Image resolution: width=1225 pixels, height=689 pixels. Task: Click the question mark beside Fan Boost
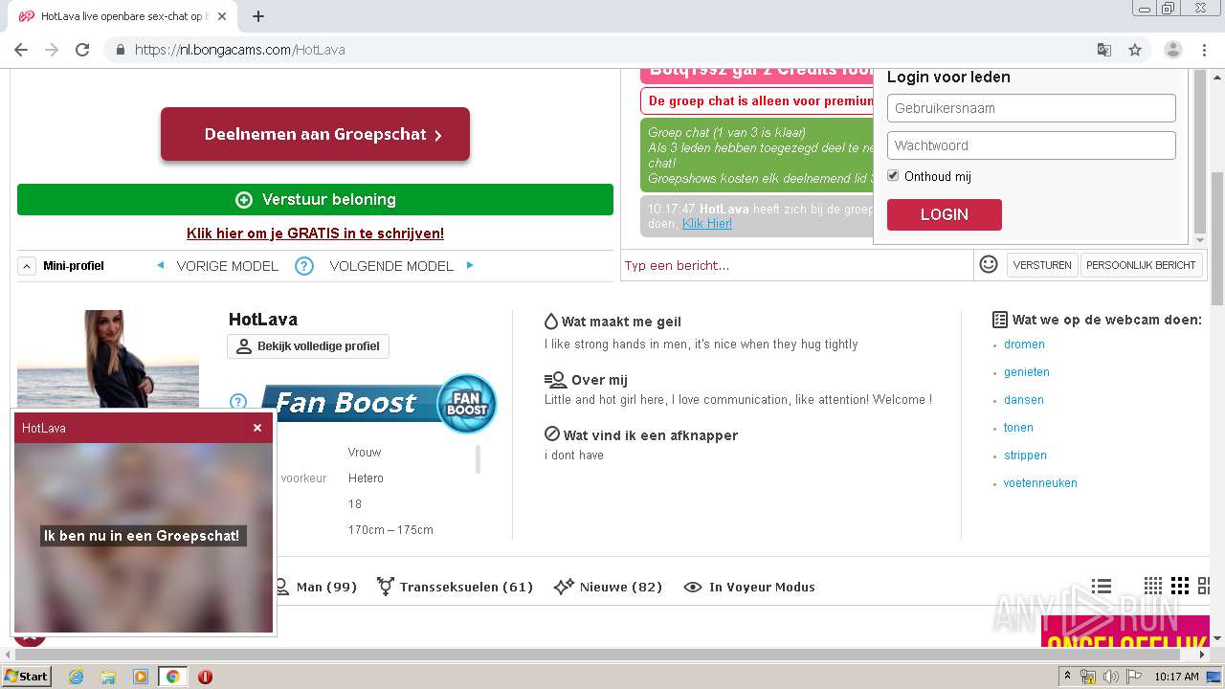click(238, 402)
